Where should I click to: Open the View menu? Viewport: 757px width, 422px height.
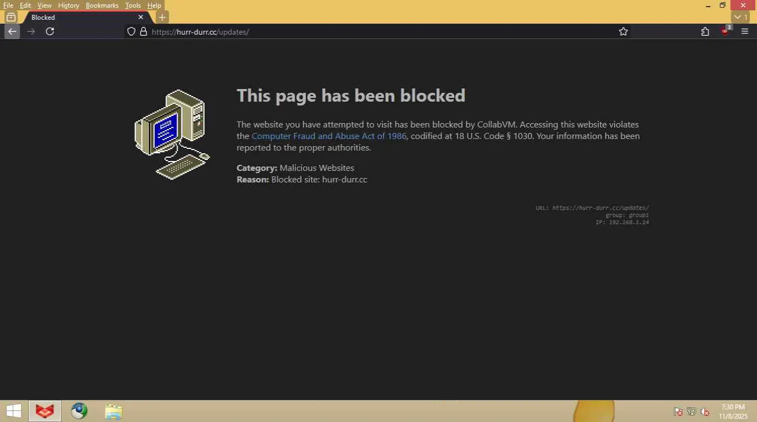point(45,5)
